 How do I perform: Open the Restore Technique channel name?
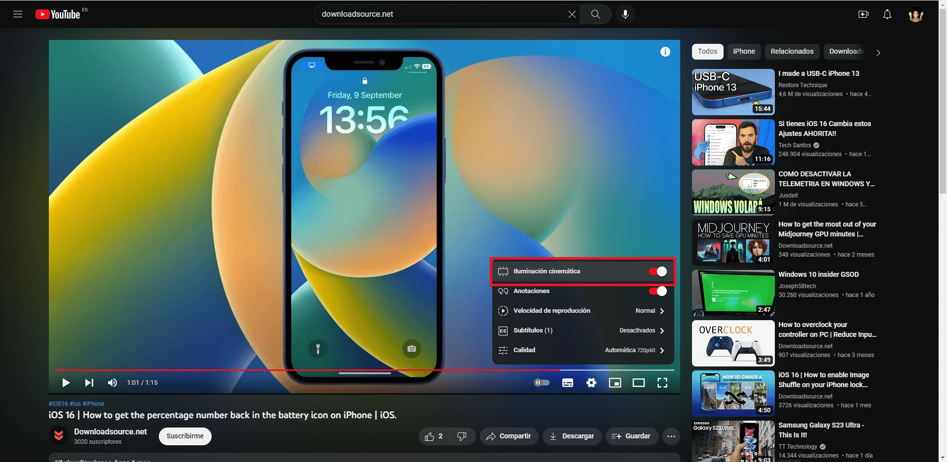[x=803, y=85]
